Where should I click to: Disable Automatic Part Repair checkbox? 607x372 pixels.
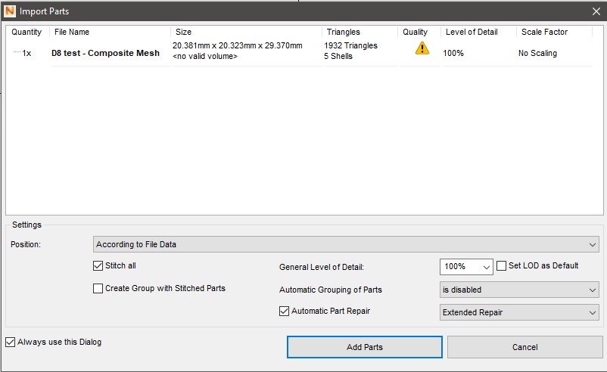[285, 311]
